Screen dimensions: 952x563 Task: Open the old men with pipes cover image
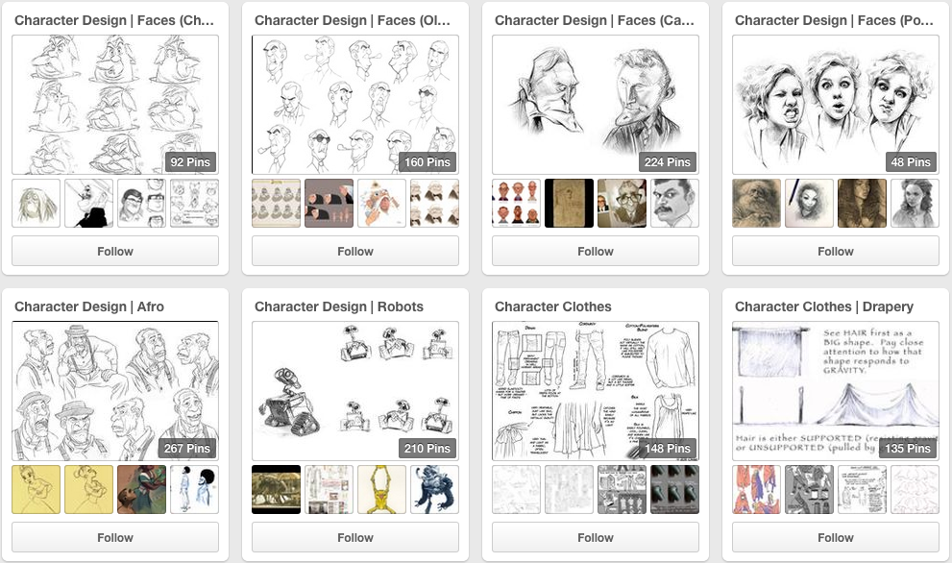point(355,105)
